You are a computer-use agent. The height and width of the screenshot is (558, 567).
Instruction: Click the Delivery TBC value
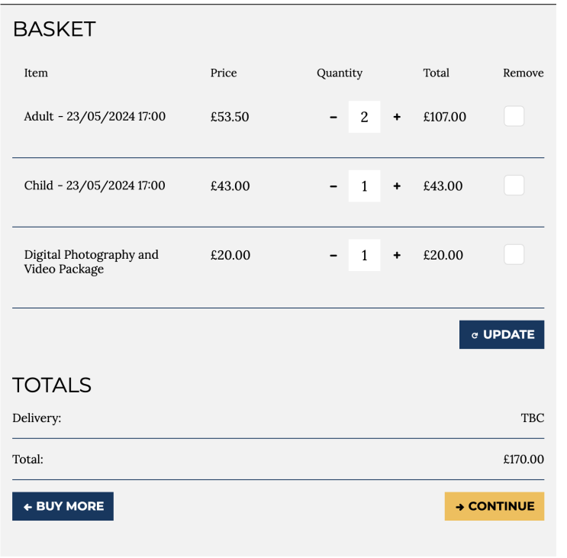click(533, 418)
